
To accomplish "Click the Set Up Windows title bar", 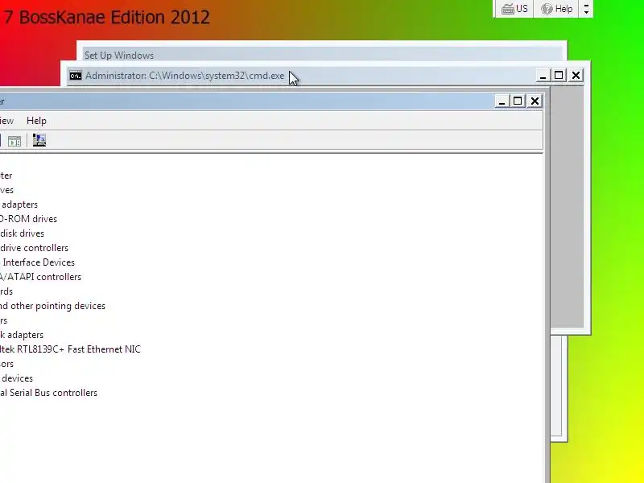I will coord(321,55).
